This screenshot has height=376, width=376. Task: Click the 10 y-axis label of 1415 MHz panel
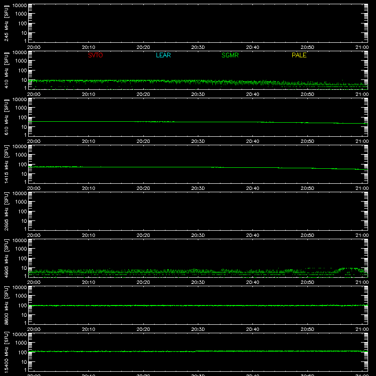(x=24, y=174)
